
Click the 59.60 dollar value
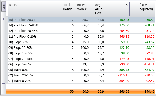tap(125, 42)
